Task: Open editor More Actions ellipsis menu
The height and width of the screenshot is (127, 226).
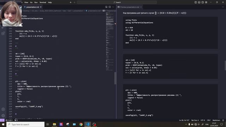Action: pyautogui.click(x=113, y=7)
